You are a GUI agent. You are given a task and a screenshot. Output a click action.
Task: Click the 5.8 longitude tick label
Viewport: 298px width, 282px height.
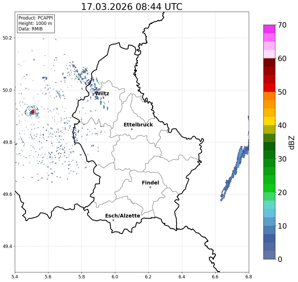(x=81, y=277)
